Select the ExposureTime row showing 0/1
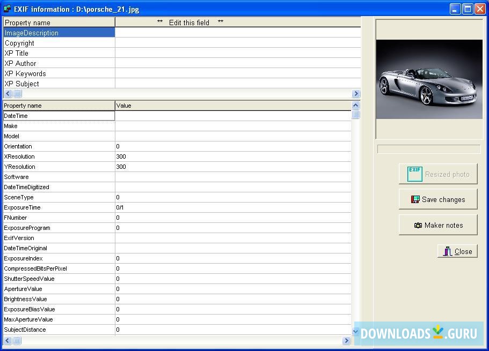Image resolution: width=489 pixels, height=351 pixels. (59, 207)
